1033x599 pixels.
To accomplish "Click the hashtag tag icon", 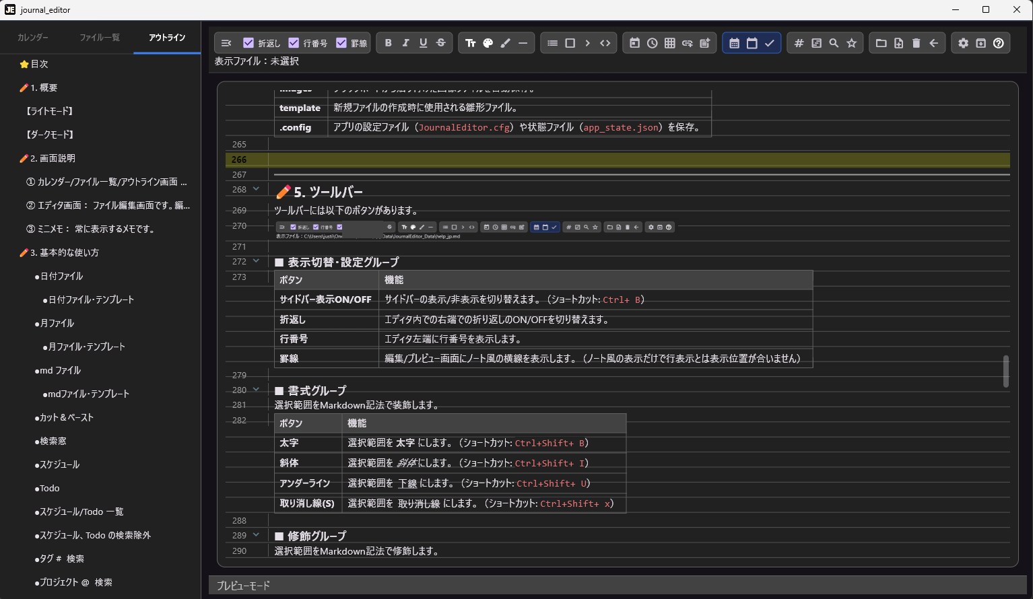I will pyautogui.click(x=799, y=43).
